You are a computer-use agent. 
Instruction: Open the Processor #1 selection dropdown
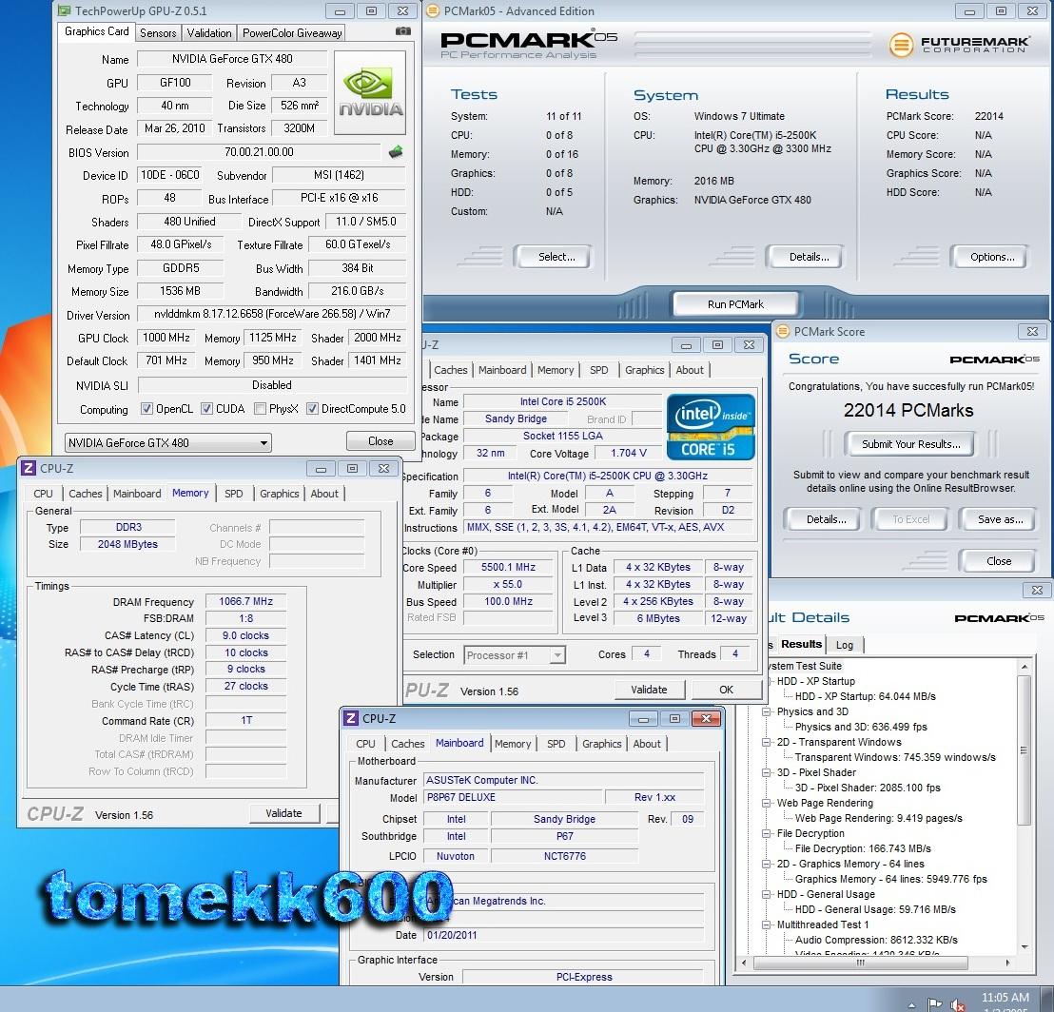(515, 654)
